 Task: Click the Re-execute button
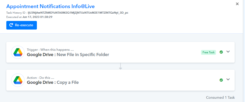(x=21, y=25)
